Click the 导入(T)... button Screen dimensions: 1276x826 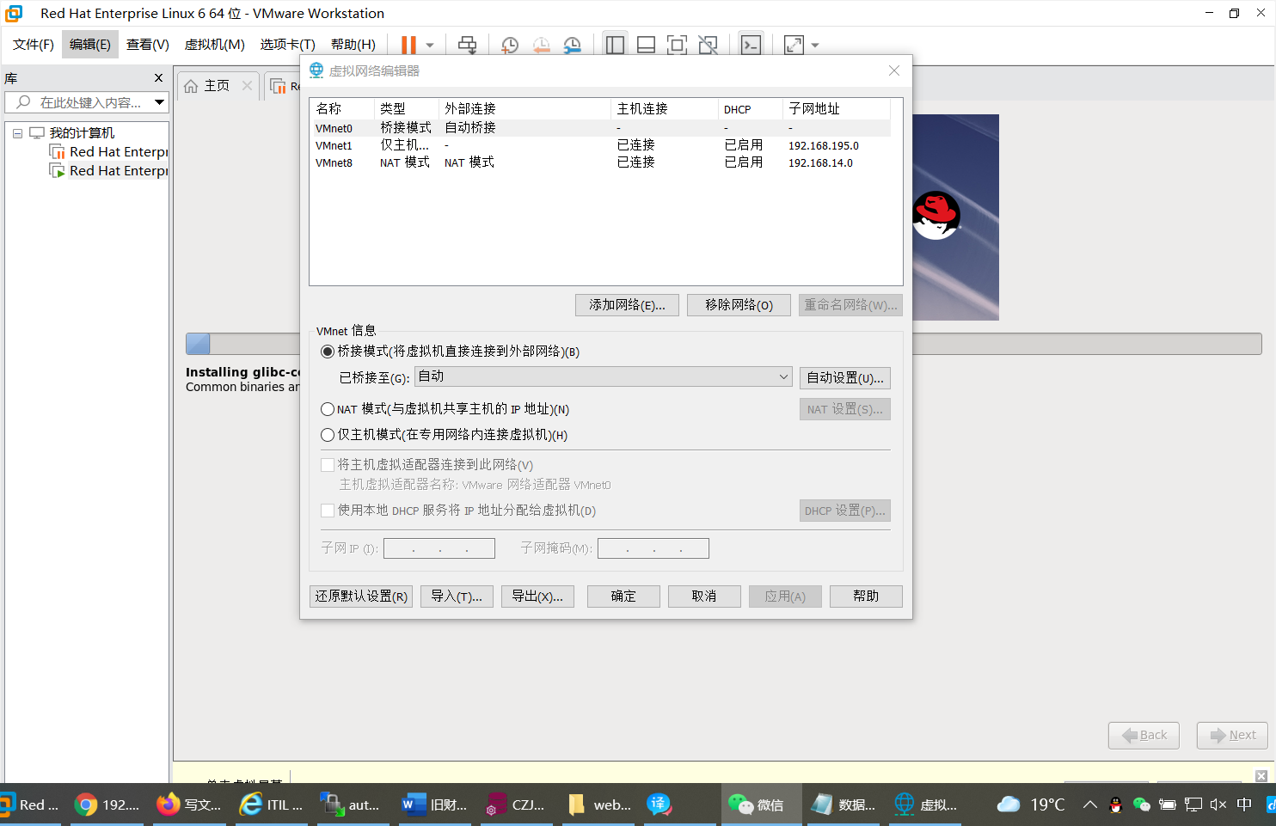click(x=457, y=597)
